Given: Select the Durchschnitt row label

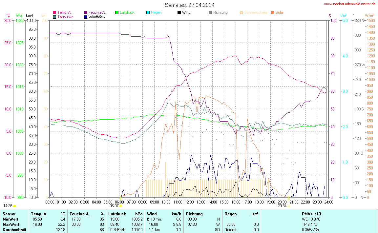Looking at the screenshot, I should (14, 230).
